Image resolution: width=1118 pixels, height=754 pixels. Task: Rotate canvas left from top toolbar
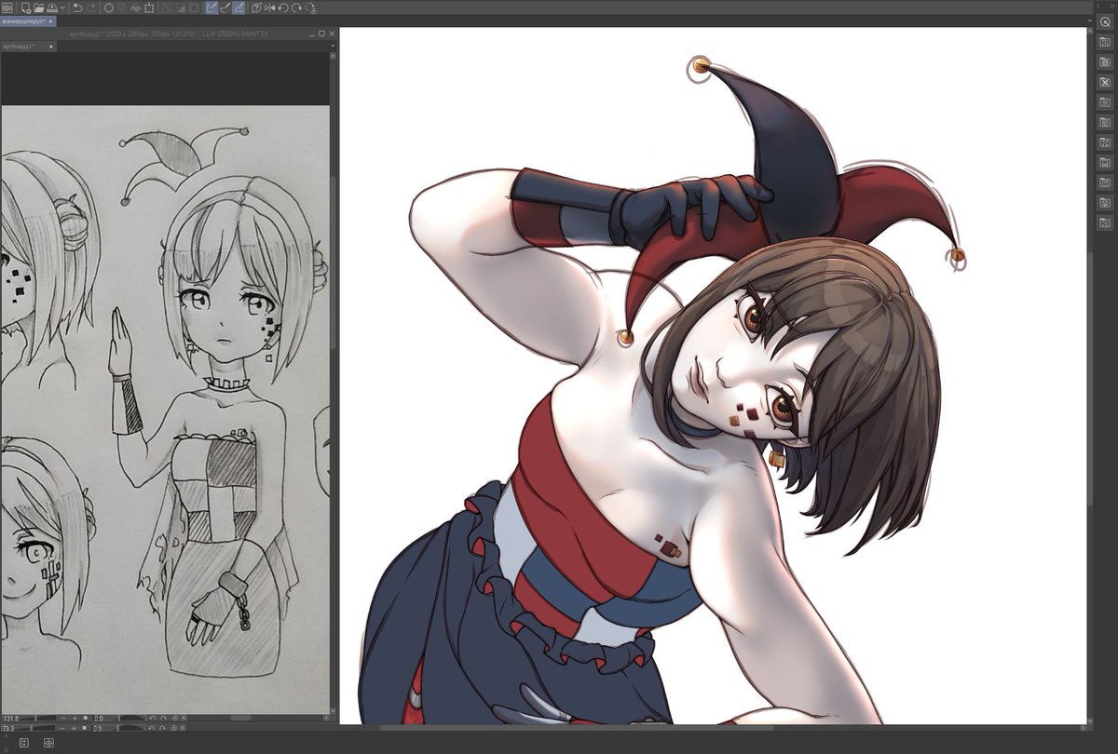(284, 7)
